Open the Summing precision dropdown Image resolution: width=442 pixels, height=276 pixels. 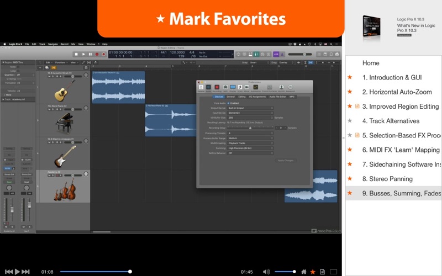coord(250,148)
